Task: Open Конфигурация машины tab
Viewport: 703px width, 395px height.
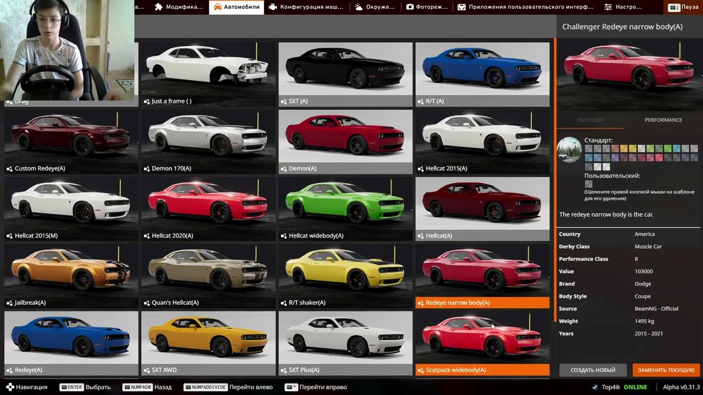Action: (306, 7)
